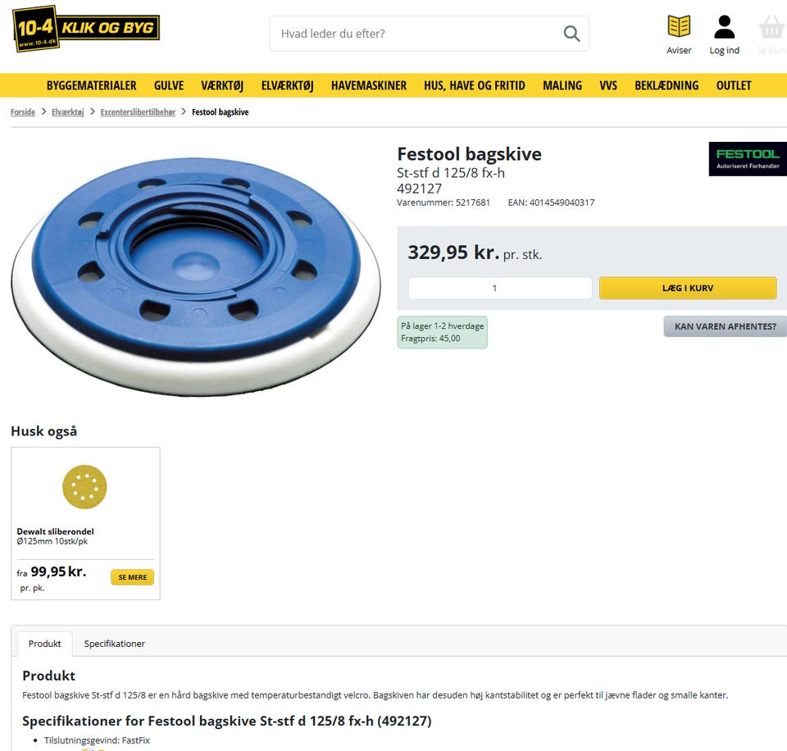Add product with Læg i kurv button
The image size is (787, 751).
tap(688, 288)
